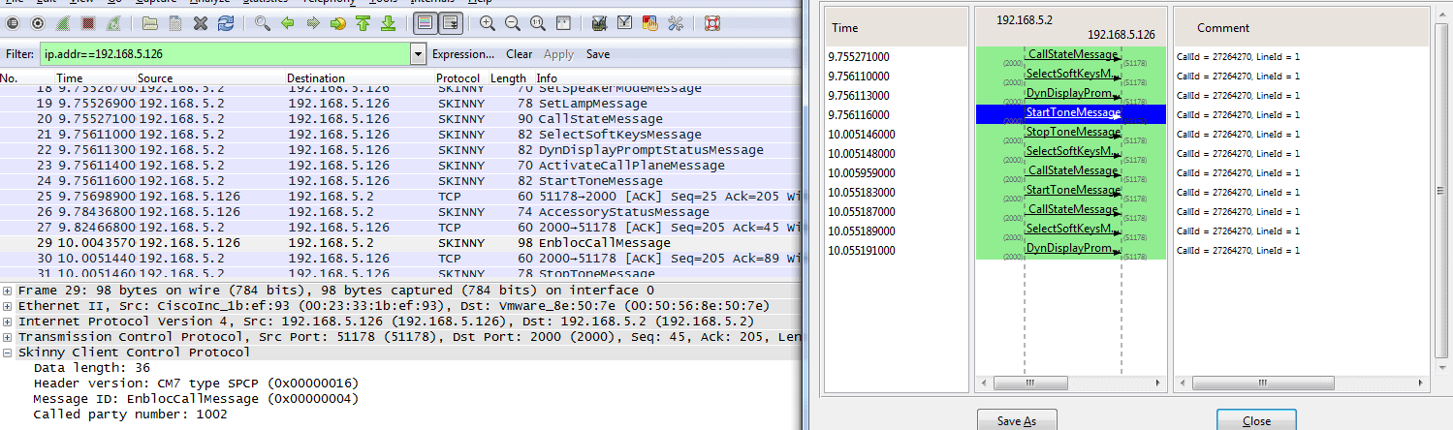
Task: Go forward in packet history arrow
Action: point(313,22)
